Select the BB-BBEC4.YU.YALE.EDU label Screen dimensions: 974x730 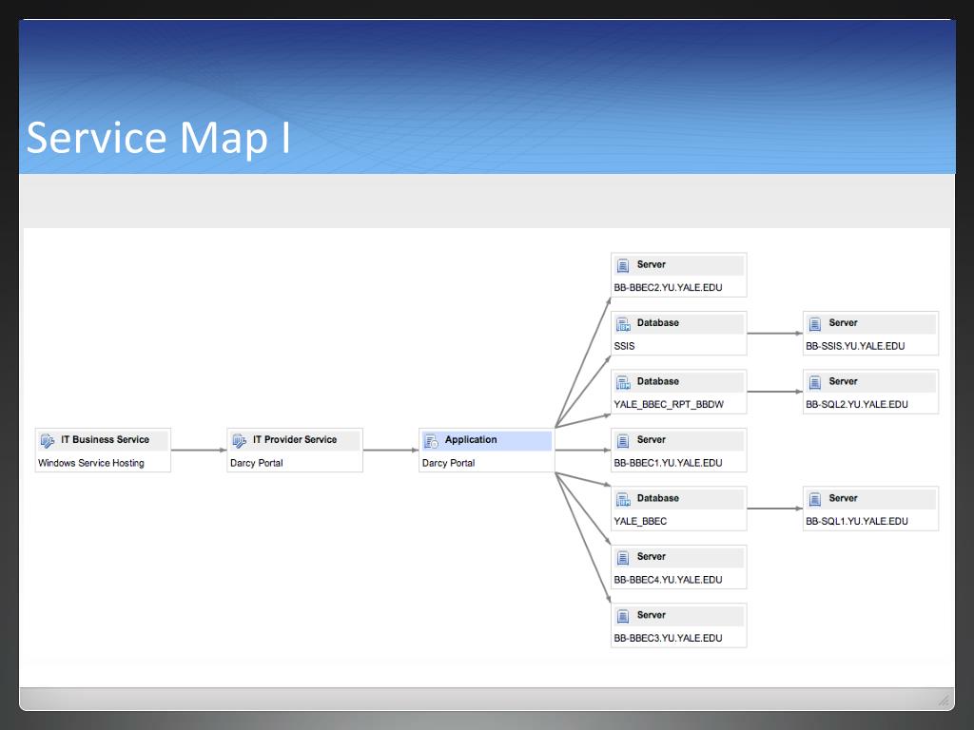(x=669, y=579)
